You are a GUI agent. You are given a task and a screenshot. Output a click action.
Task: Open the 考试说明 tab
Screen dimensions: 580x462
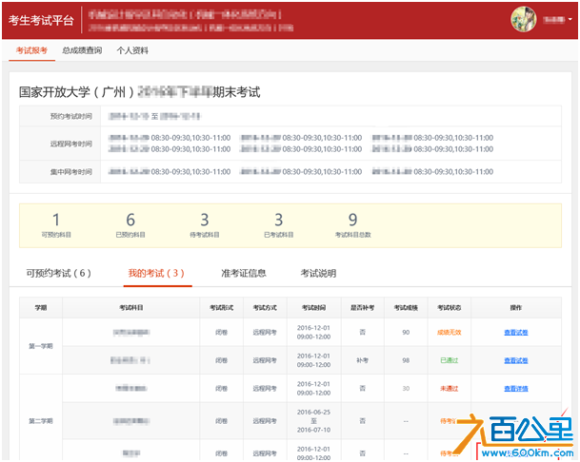point(318,273)
